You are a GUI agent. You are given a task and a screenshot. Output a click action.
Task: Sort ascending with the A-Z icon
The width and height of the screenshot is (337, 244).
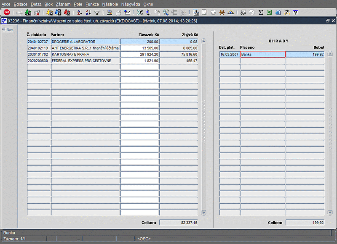(80, 13)
